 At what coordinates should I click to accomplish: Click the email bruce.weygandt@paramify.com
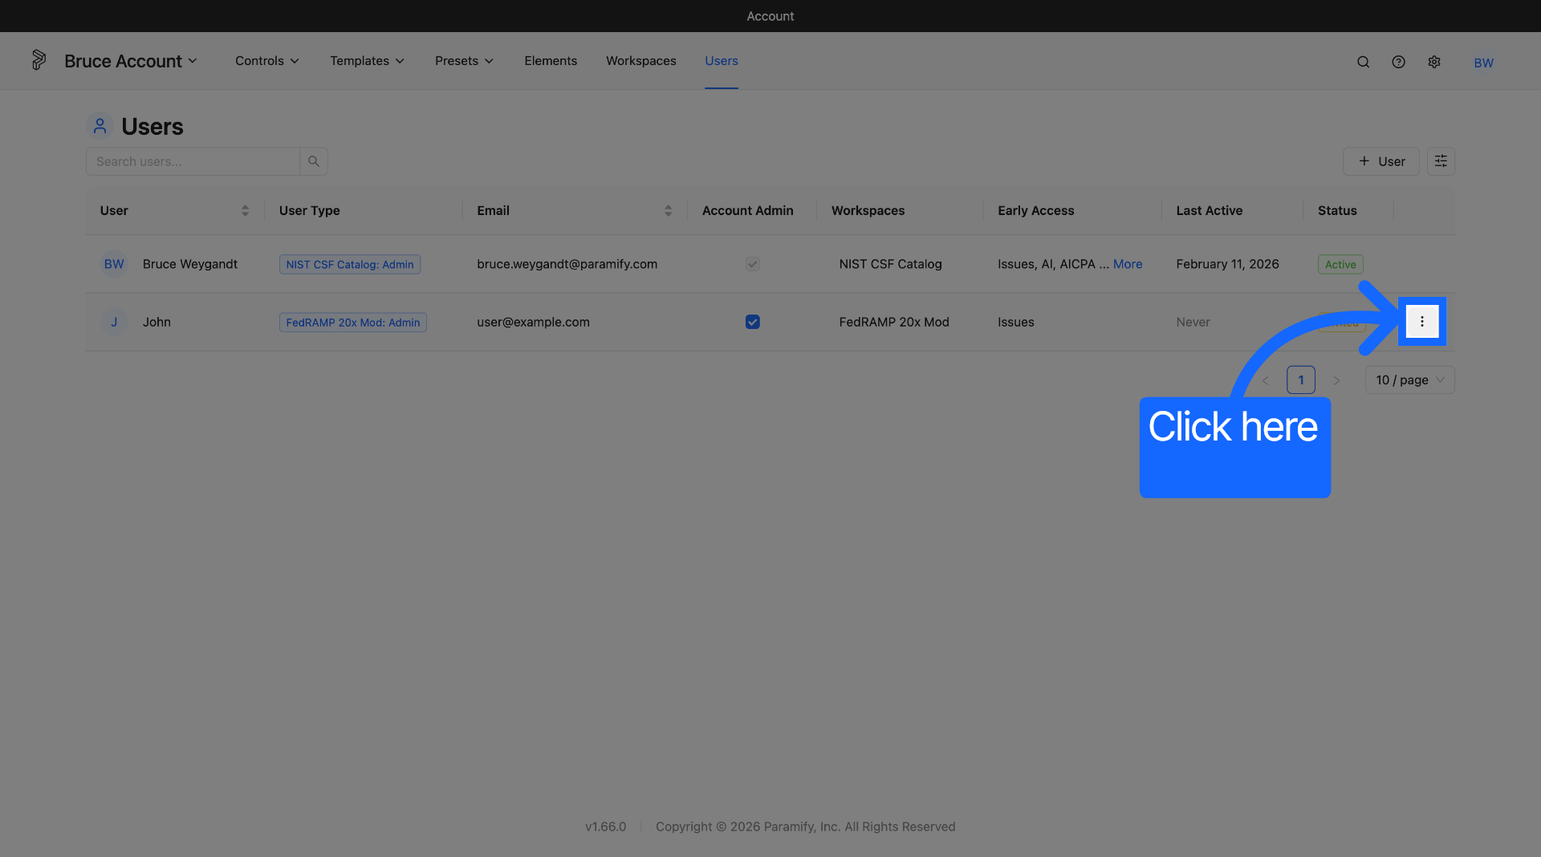[567, 264]
